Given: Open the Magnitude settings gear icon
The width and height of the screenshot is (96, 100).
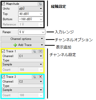Looking at the screenshot, I should [41, 4].
